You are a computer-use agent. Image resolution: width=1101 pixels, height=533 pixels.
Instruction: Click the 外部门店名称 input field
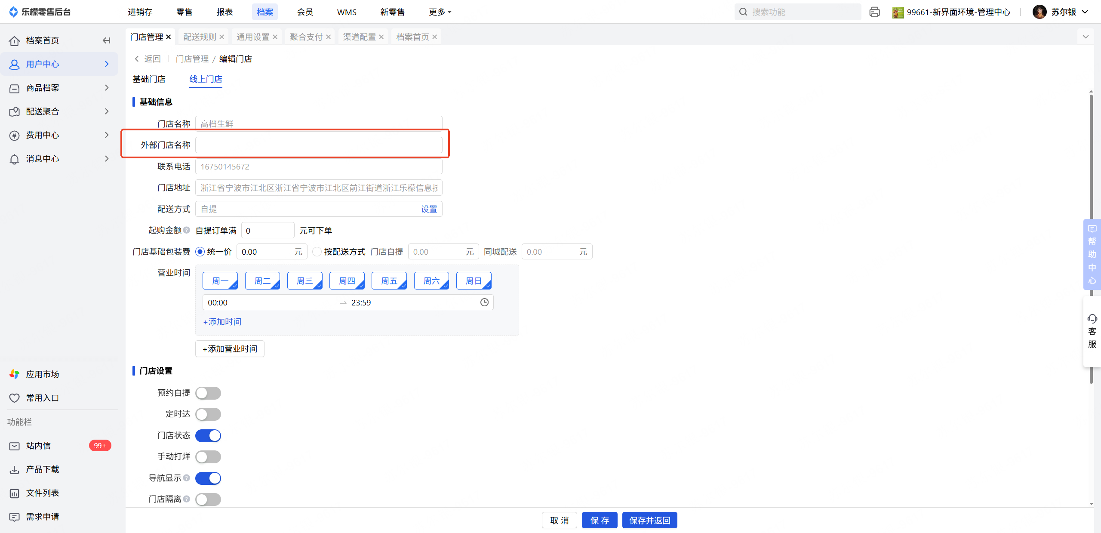pos(318,145)
